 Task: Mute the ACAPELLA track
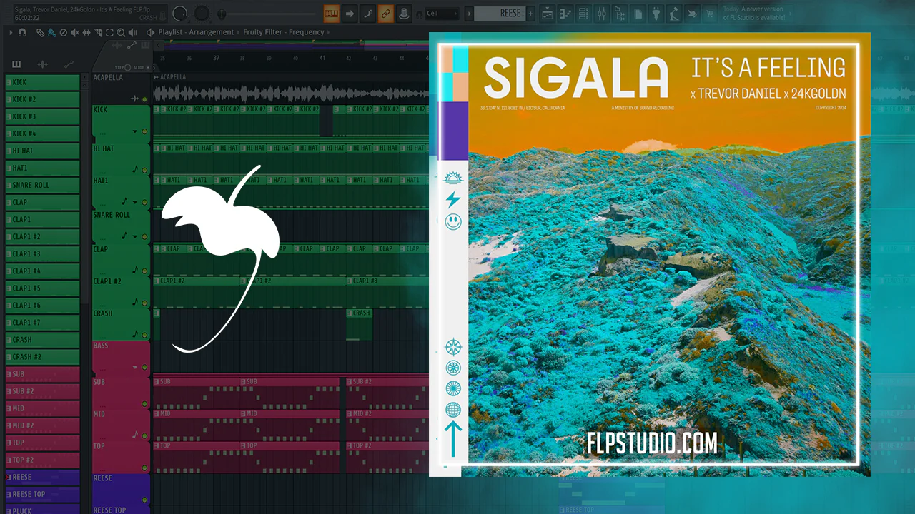[x=144, y=99]
